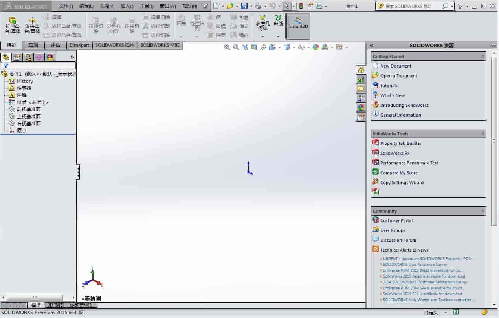Click the 筋 (Rib) feature icon

(x=215, y=17)
